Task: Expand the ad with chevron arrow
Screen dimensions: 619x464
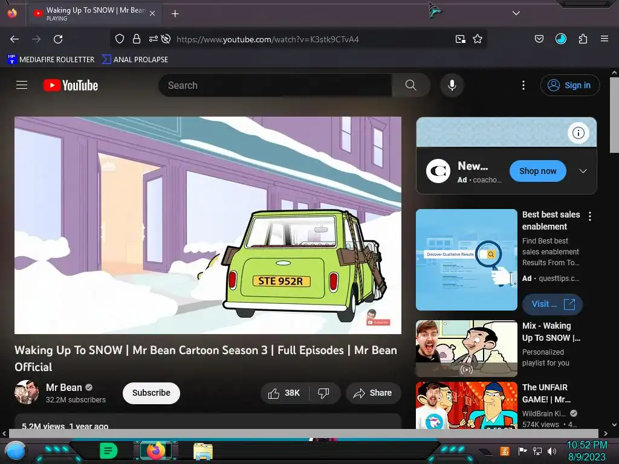Action: [583, 171]
